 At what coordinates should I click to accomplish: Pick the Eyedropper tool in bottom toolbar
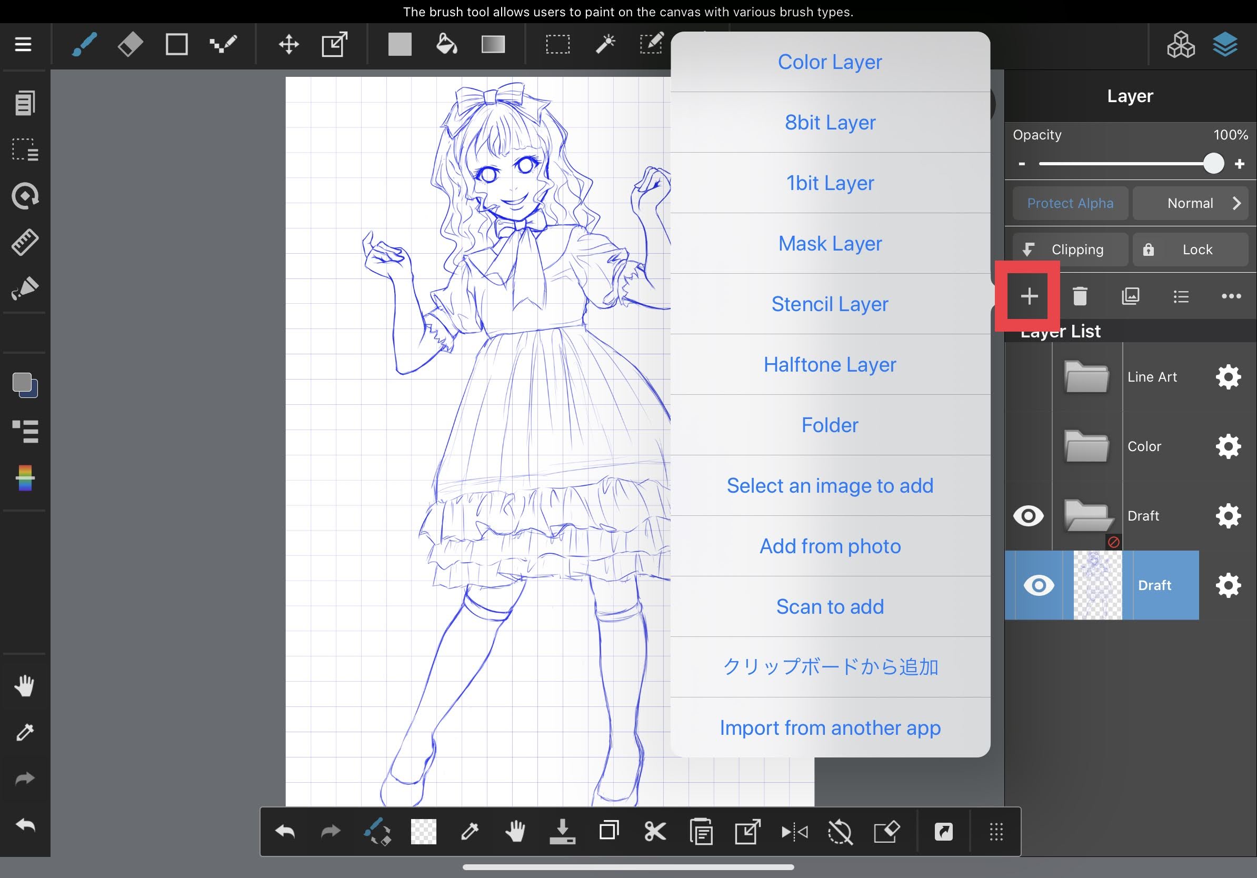[x=470, y=832]
